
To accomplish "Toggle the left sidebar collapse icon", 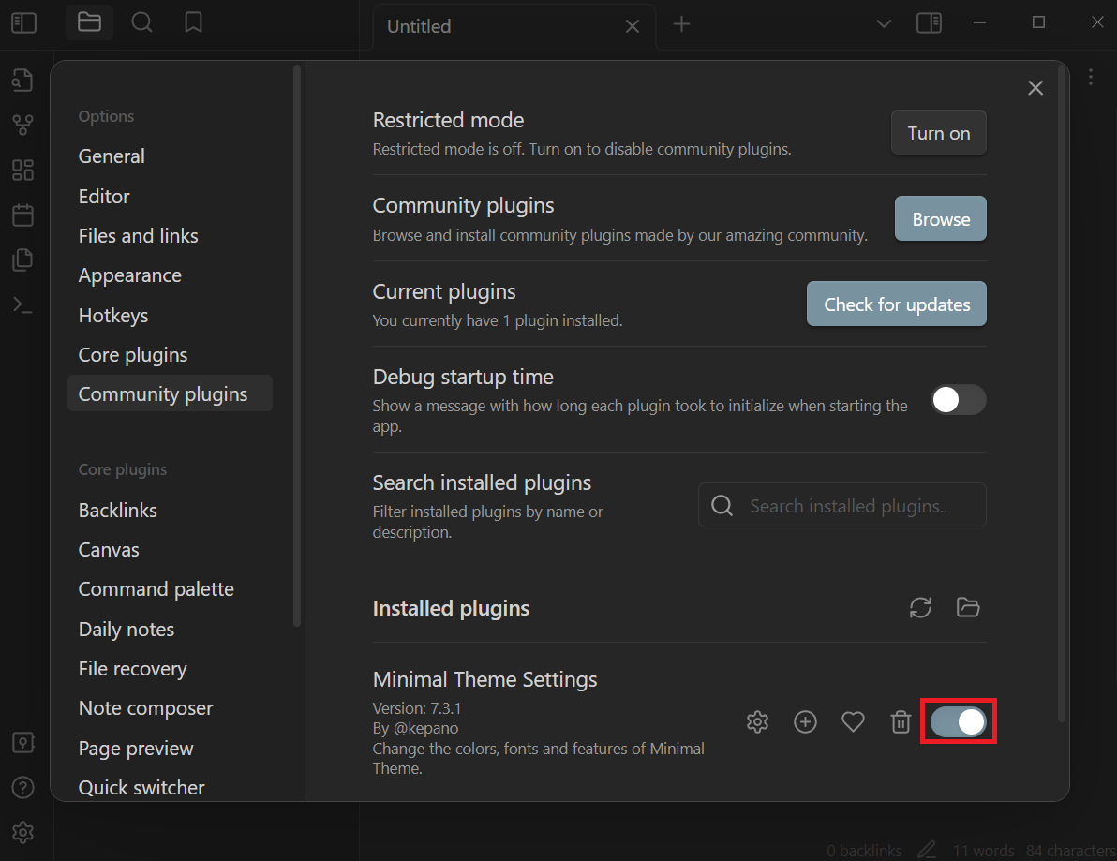I will pyautogui.click(x=23, y=22).
